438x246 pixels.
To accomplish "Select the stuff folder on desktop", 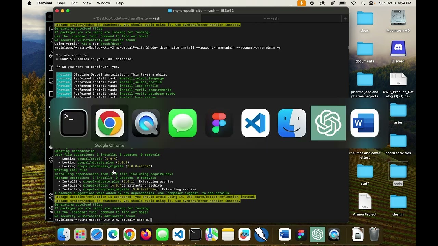I will [x=365, y=175].
